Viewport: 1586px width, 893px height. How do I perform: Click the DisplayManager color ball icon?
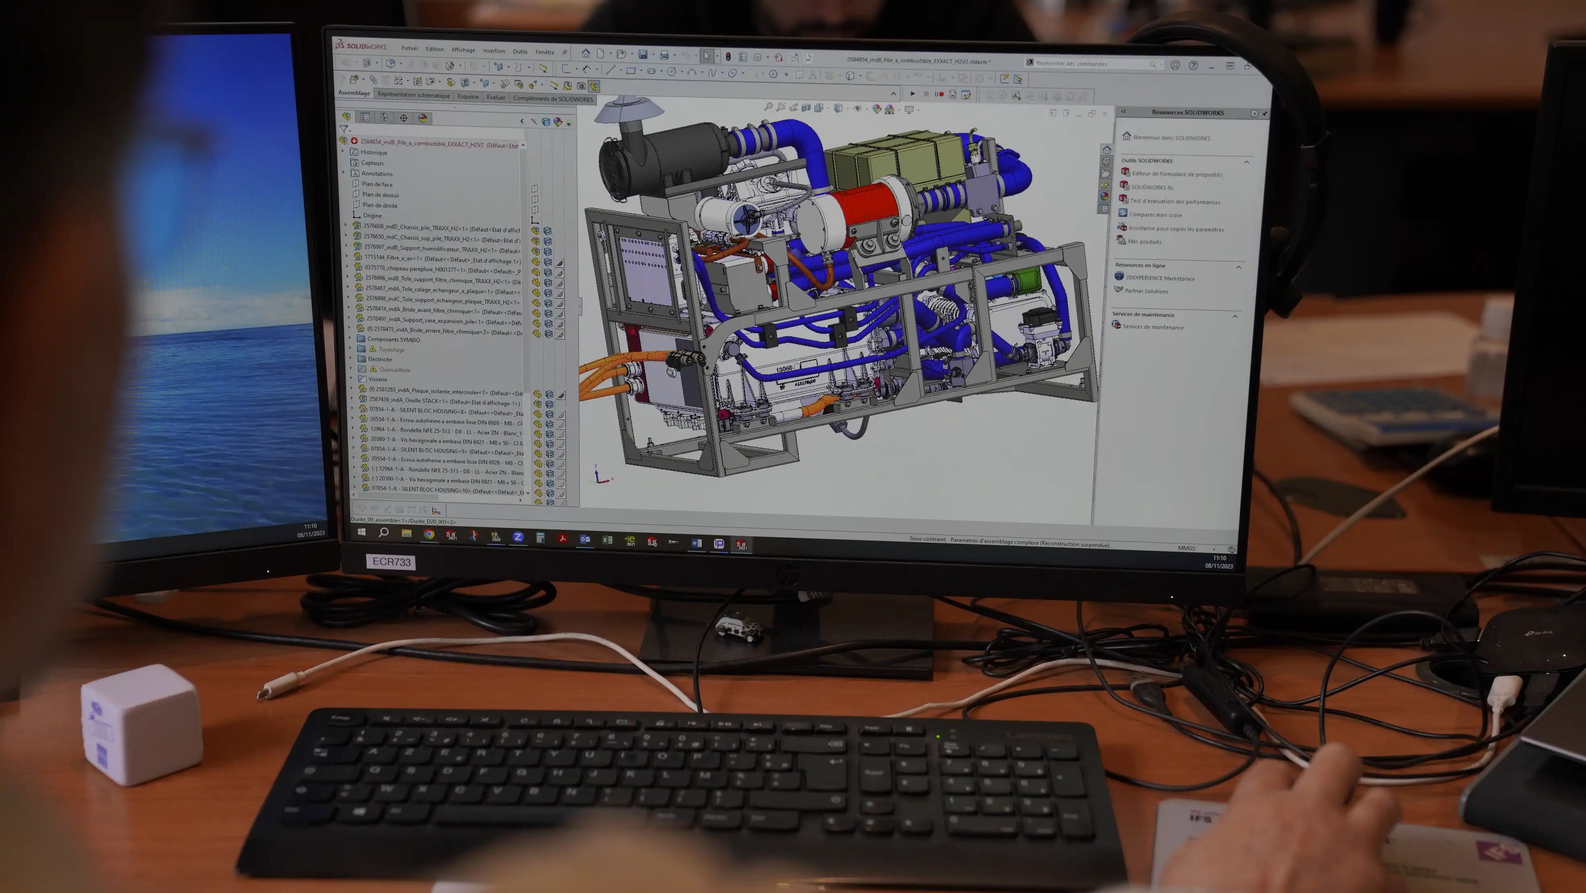coord(422,118)
